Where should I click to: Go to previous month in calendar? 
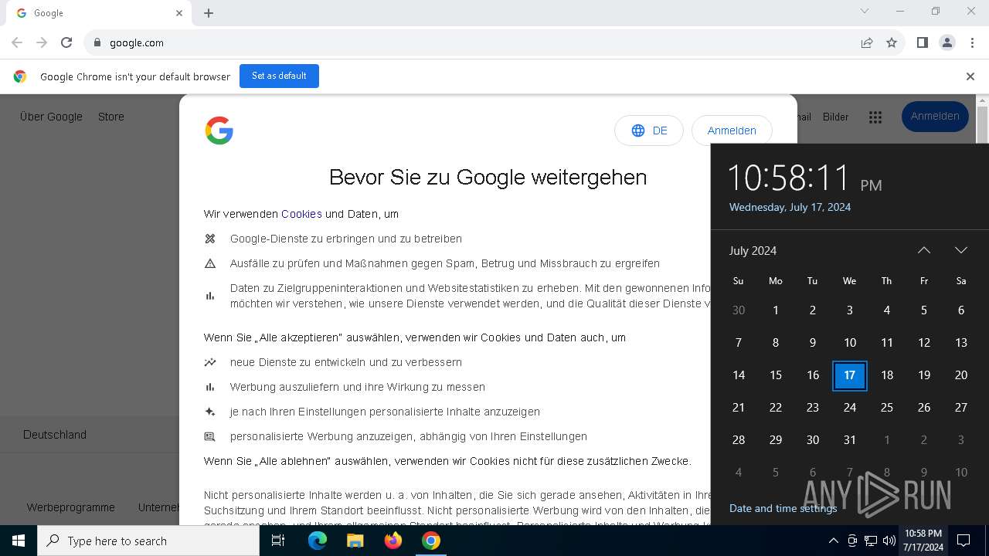tap(924, 250)
